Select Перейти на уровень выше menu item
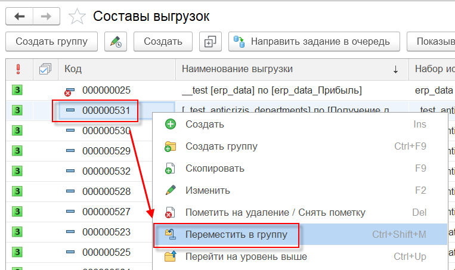455x270 pixels. pos(246,257)
